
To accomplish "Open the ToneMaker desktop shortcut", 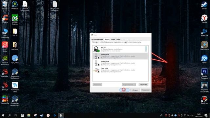I will pos(5,73).
